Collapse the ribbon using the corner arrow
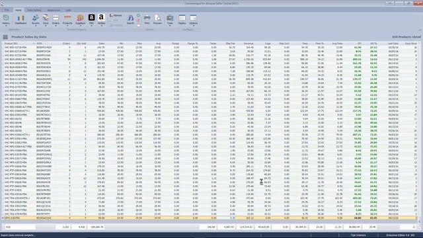This screenshot has height=238, width=423. coord(420,30)
